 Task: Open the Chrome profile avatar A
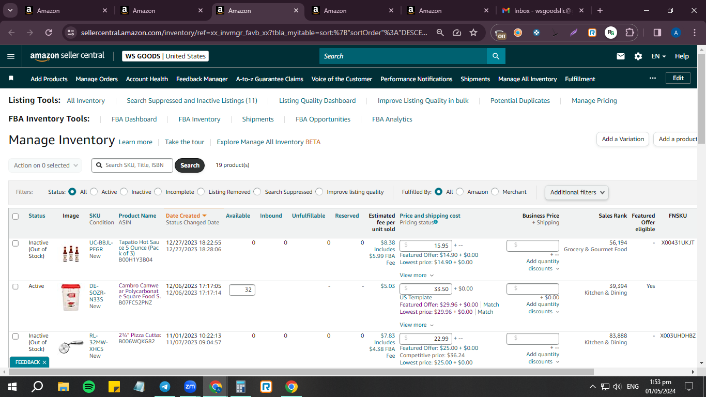(x=676, y=33)
